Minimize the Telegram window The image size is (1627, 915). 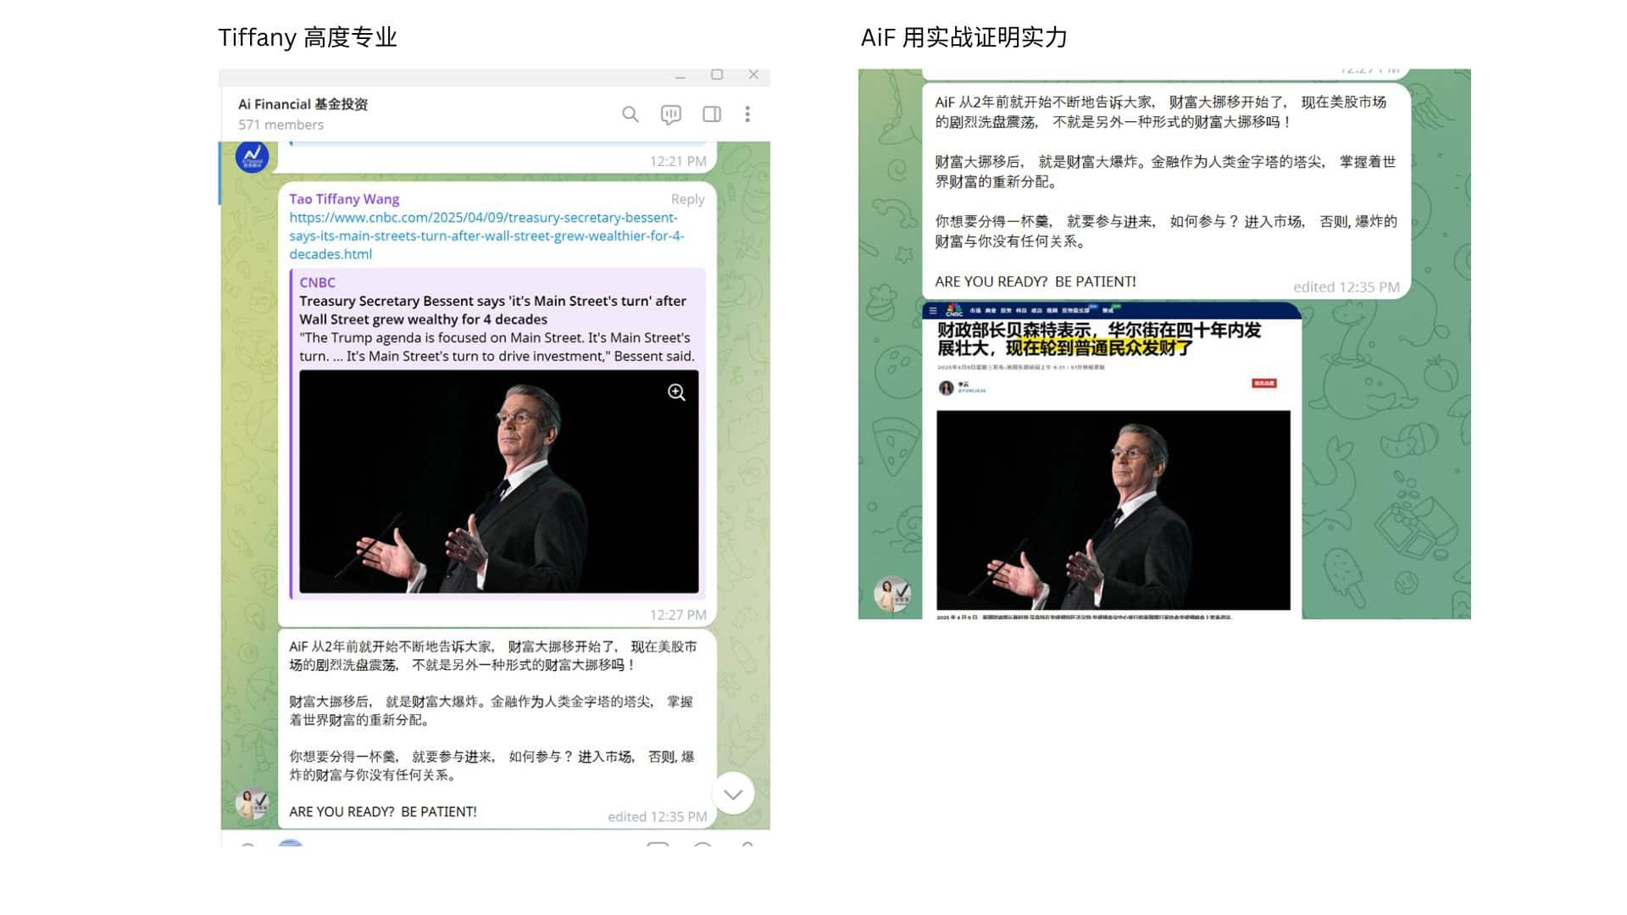point(680,76)
